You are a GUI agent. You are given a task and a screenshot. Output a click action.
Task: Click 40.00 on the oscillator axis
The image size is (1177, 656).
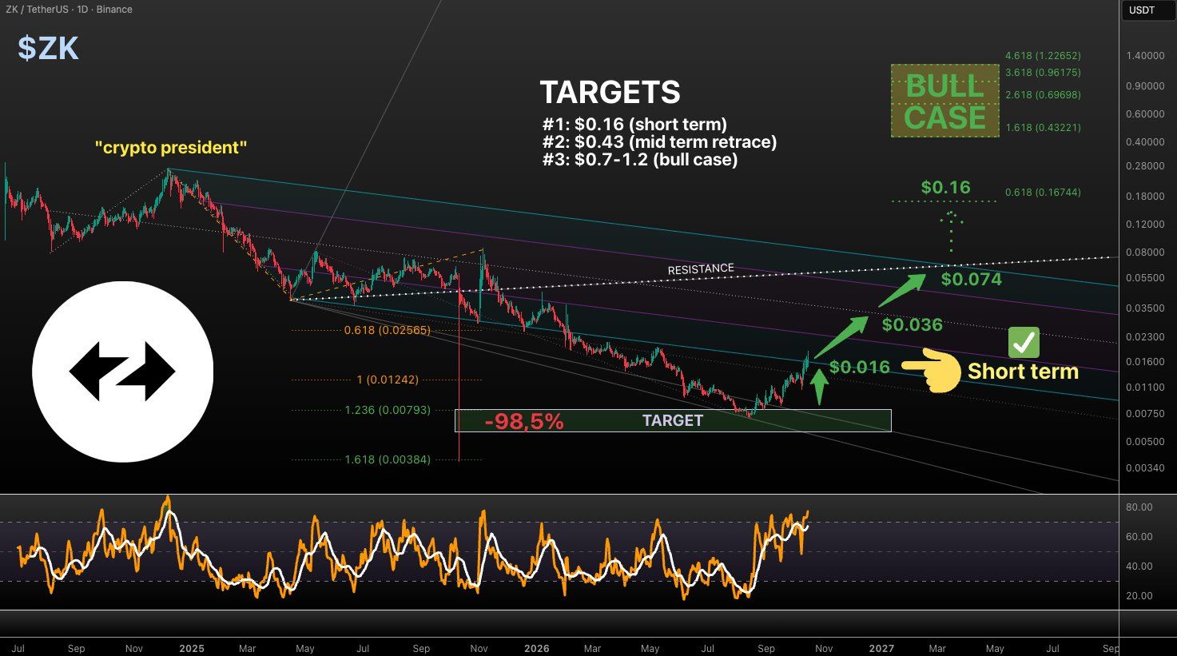(1139, 567)
